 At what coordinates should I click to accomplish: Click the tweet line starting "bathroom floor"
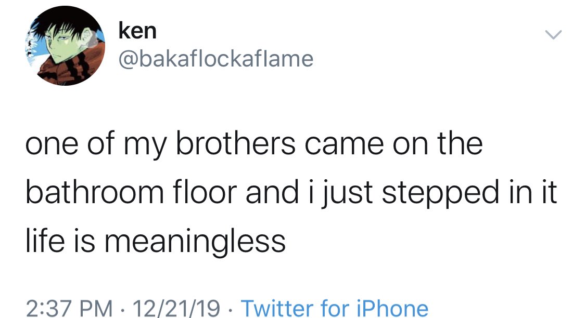(290, 191)
